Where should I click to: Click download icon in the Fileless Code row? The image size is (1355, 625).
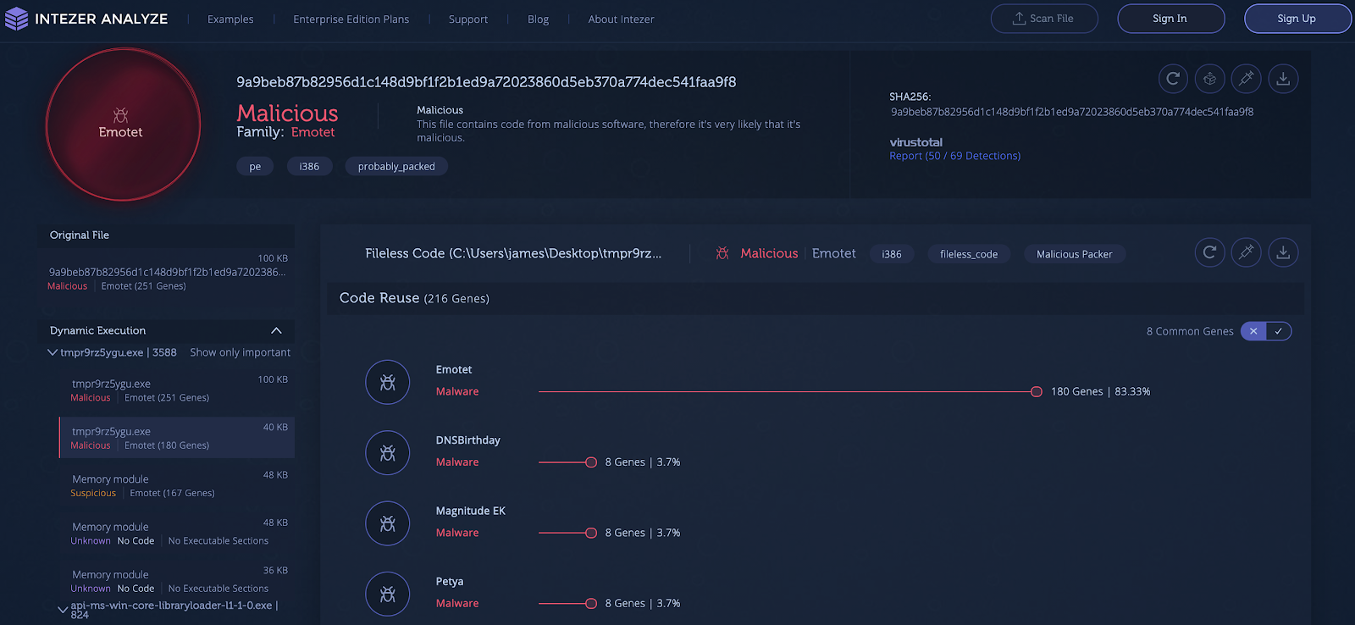(x=1284, y=252)
